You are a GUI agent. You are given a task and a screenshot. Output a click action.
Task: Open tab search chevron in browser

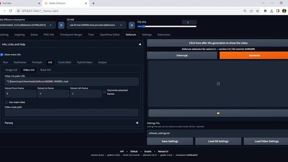point(263,3)
